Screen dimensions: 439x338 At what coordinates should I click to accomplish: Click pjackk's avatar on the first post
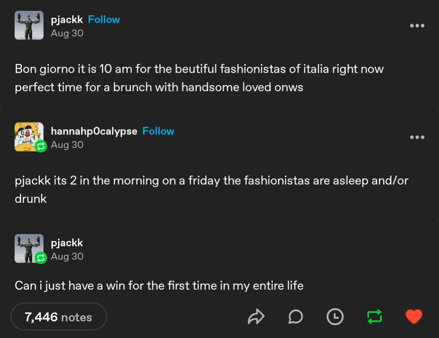click(x=29, y=25)
